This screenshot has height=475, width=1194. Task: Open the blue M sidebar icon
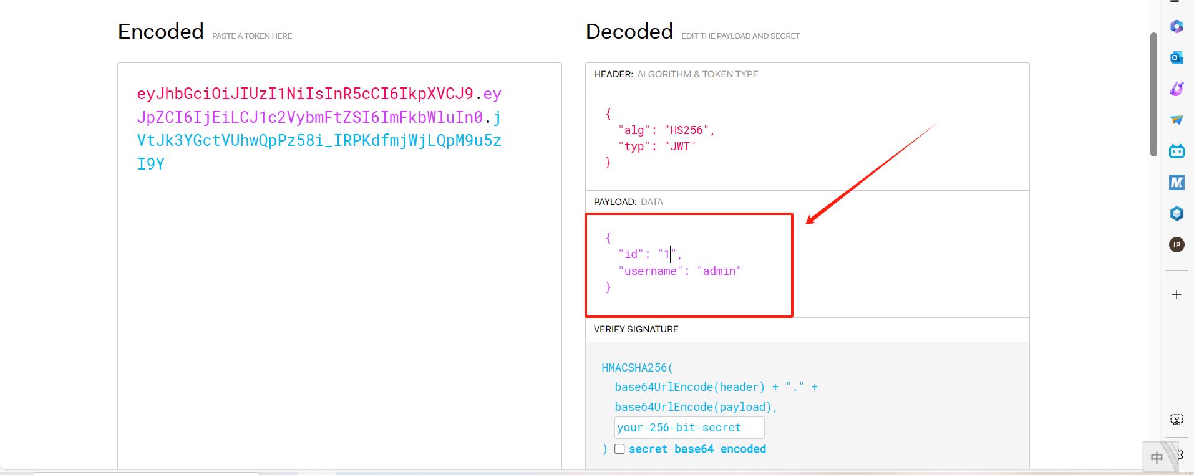pos(1177,182)
